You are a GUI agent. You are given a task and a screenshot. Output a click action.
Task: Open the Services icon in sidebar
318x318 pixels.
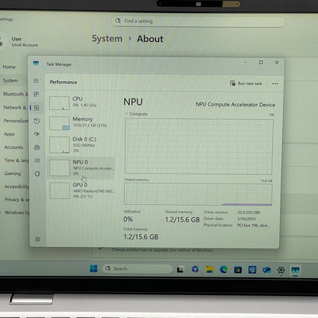point(37,174)
